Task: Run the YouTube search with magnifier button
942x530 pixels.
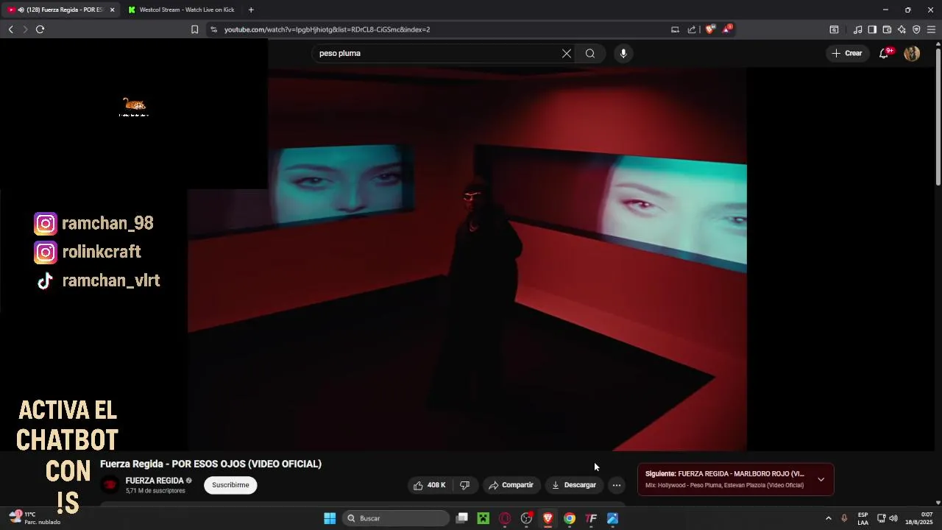Action: (590, 53)
